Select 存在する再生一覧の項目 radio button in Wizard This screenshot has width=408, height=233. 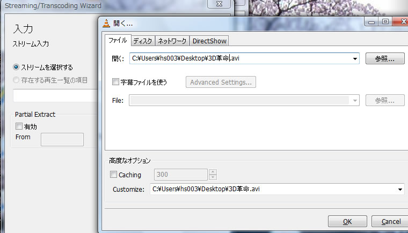(16, 80)
